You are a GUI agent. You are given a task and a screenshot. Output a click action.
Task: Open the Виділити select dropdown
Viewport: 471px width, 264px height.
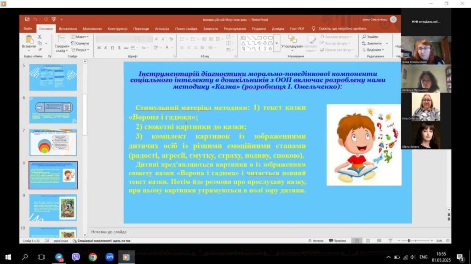tap(373, 50)
